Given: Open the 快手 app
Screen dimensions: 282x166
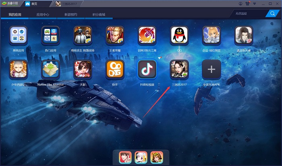Looking at the screenshot, I should (x=115, y=70).
